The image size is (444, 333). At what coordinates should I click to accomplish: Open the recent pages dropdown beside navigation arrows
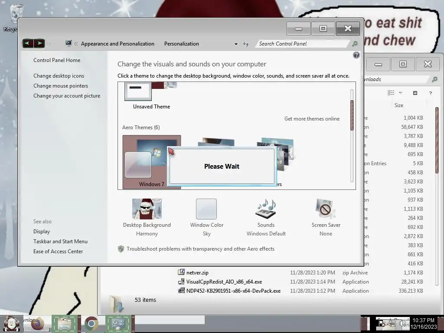49,44
